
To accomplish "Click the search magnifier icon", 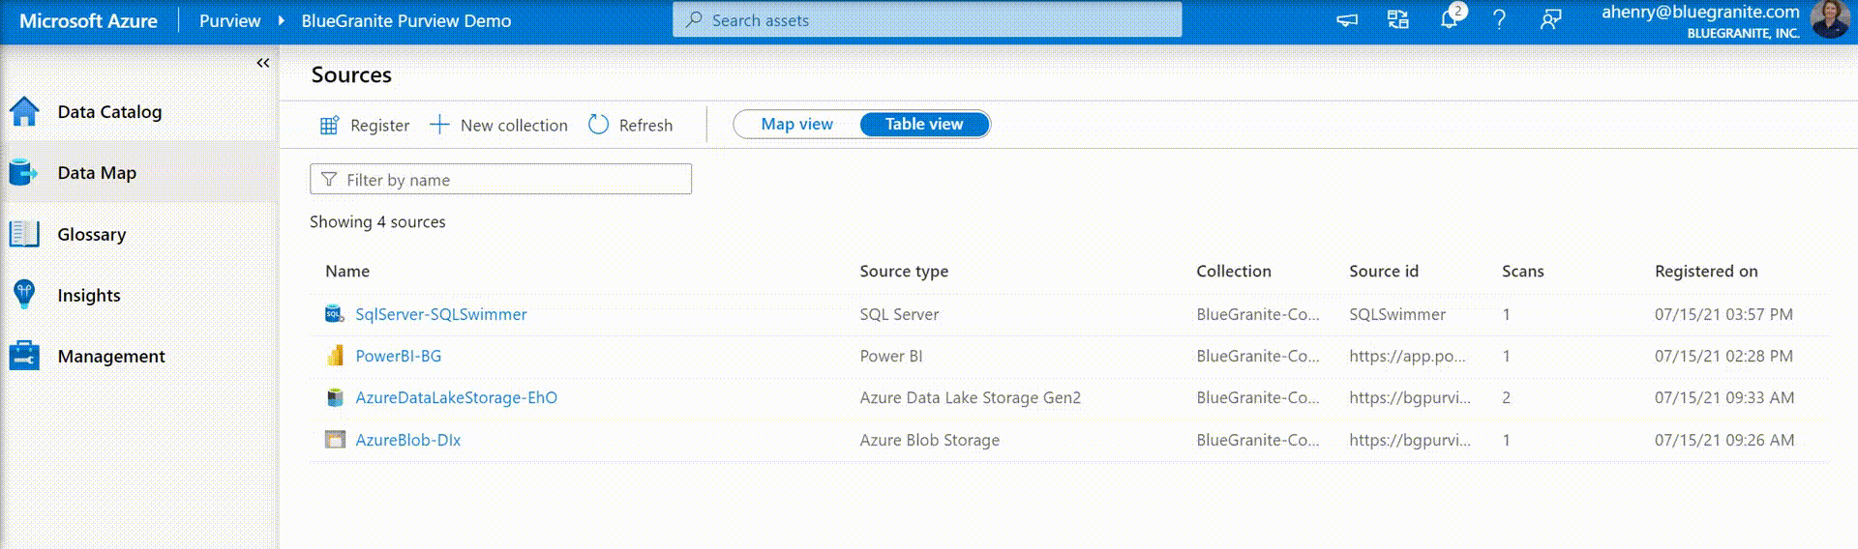I will pos(694,19).
